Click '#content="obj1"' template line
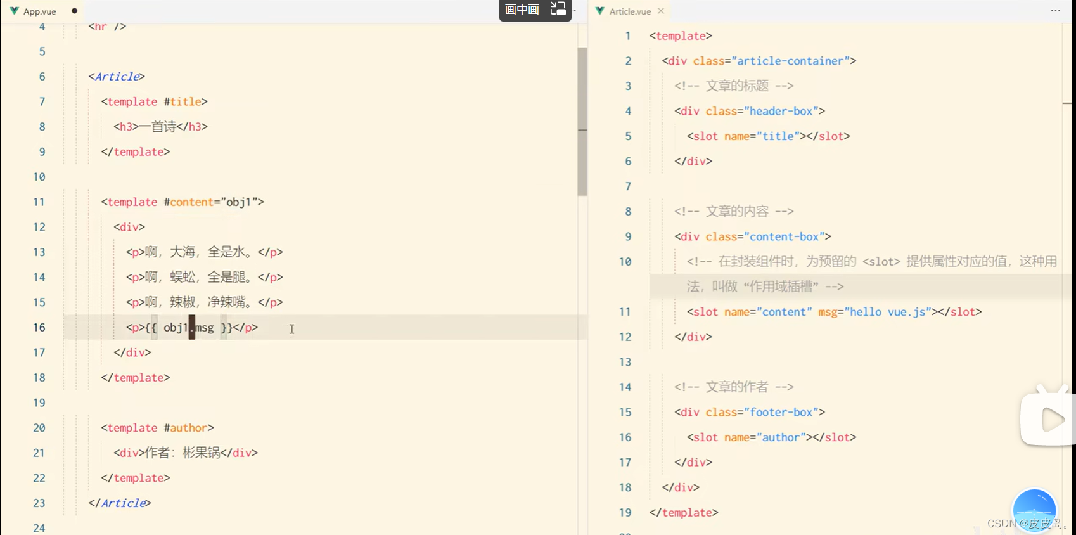The image size is (1076, 535). point(183,202)
